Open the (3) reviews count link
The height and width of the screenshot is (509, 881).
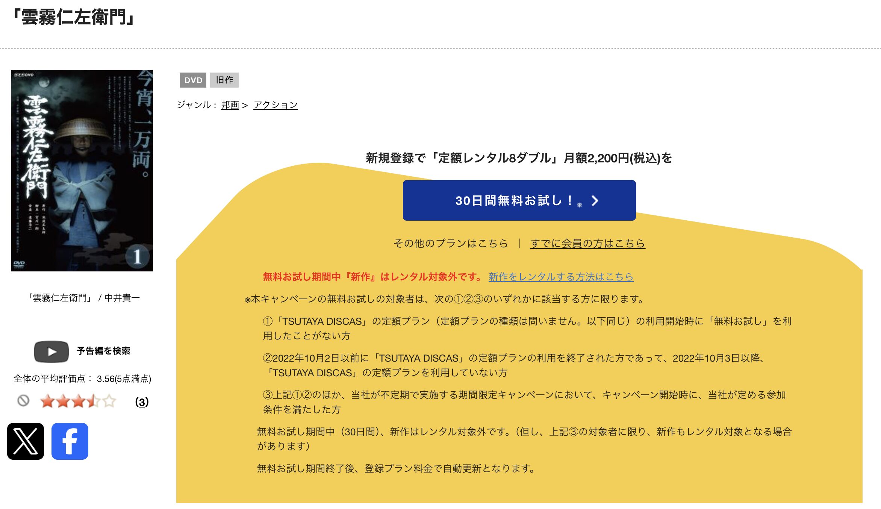[x=142, y=402]
